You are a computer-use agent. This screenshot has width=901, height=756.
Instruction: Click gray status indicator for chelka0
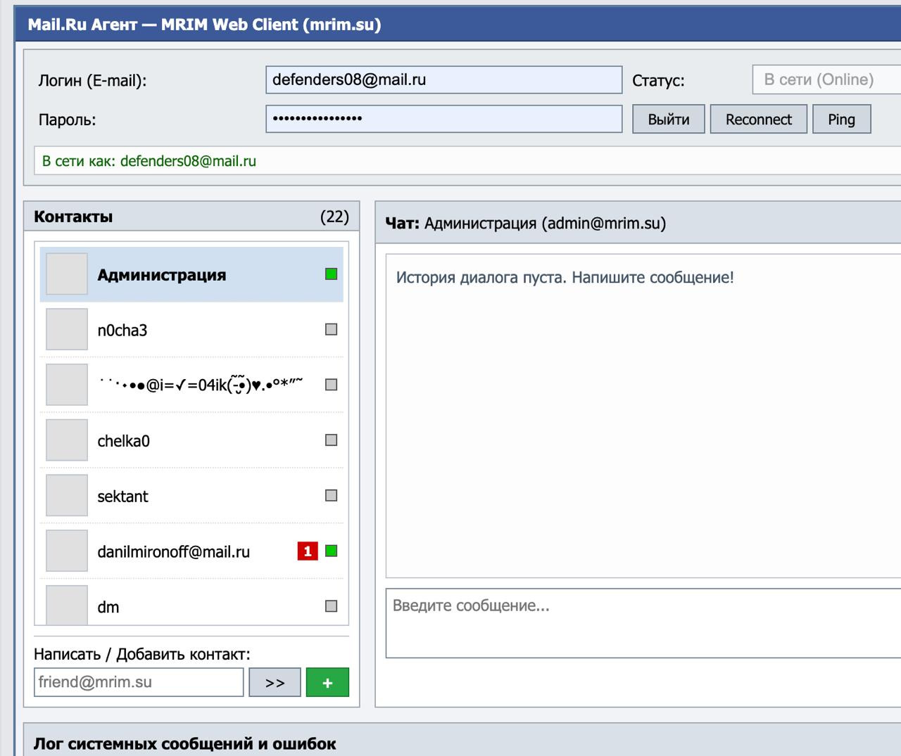[x=332, y=440]
